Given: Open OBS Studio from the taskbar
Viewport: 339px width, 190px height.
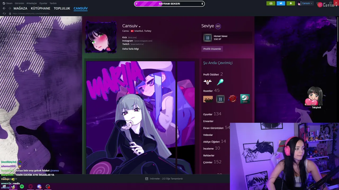Looking at the screenshot, I should pyautogui.click(x=48, y=187).
